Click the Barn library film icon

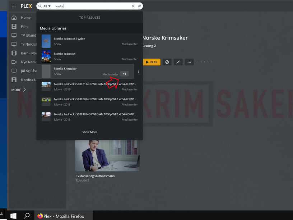click(x=14, y=53)
